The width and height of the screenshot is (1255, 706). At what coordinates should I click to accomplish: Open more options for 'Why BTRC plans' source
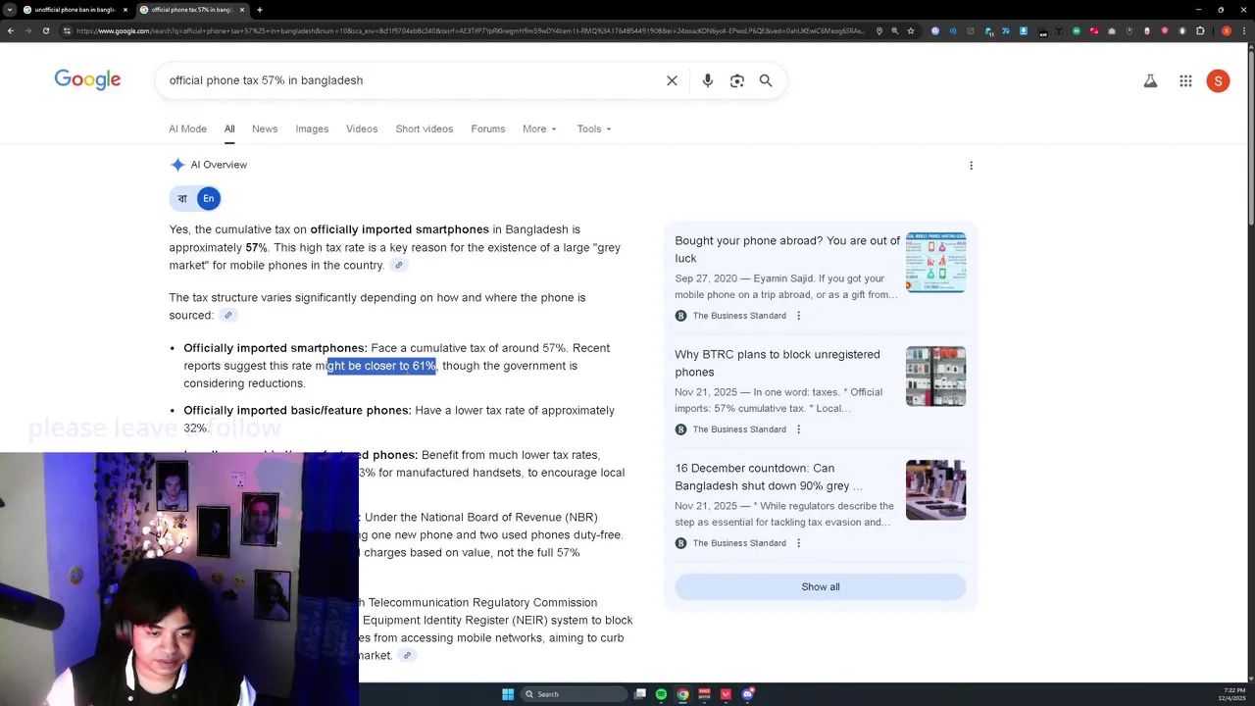tap(798, 429)
